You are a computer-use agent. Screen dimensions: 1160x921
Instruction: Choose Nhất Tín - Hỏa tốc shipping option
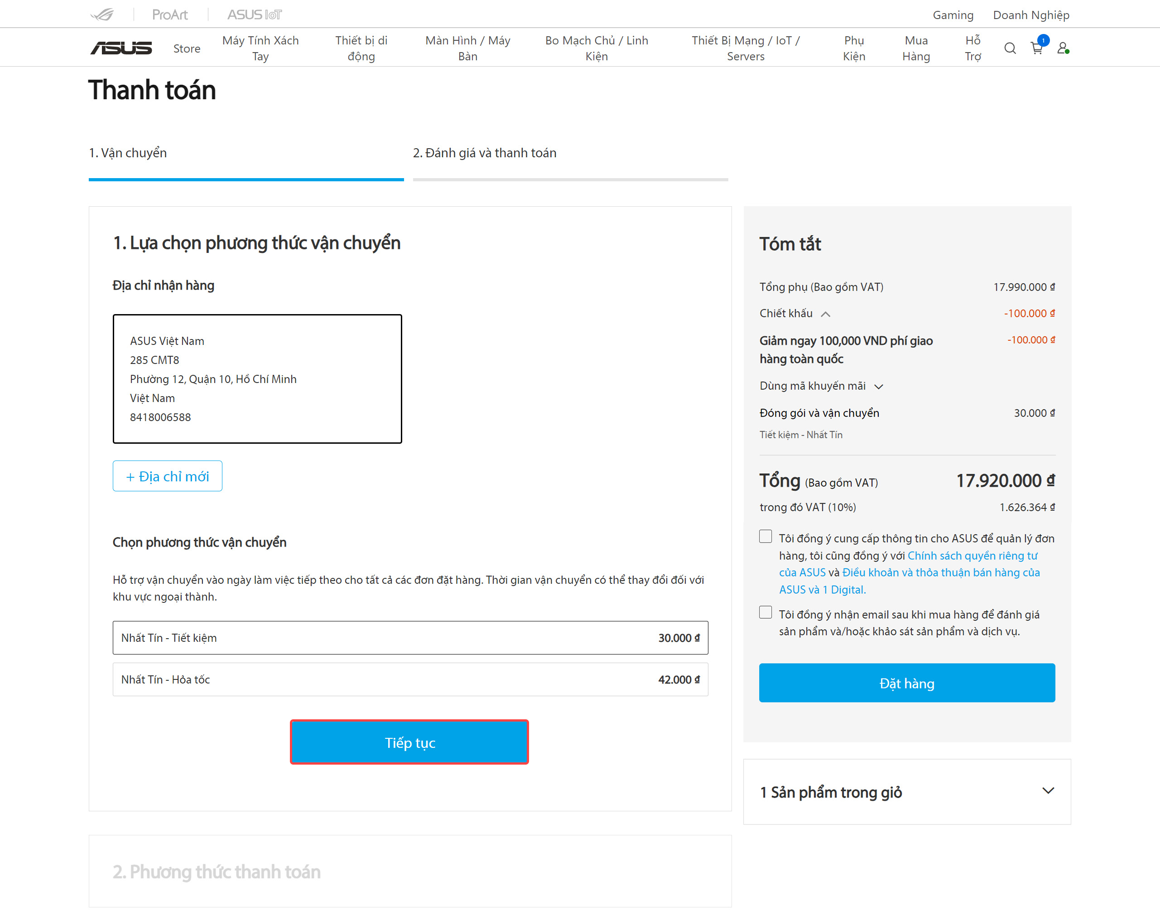tap(410, 679)
